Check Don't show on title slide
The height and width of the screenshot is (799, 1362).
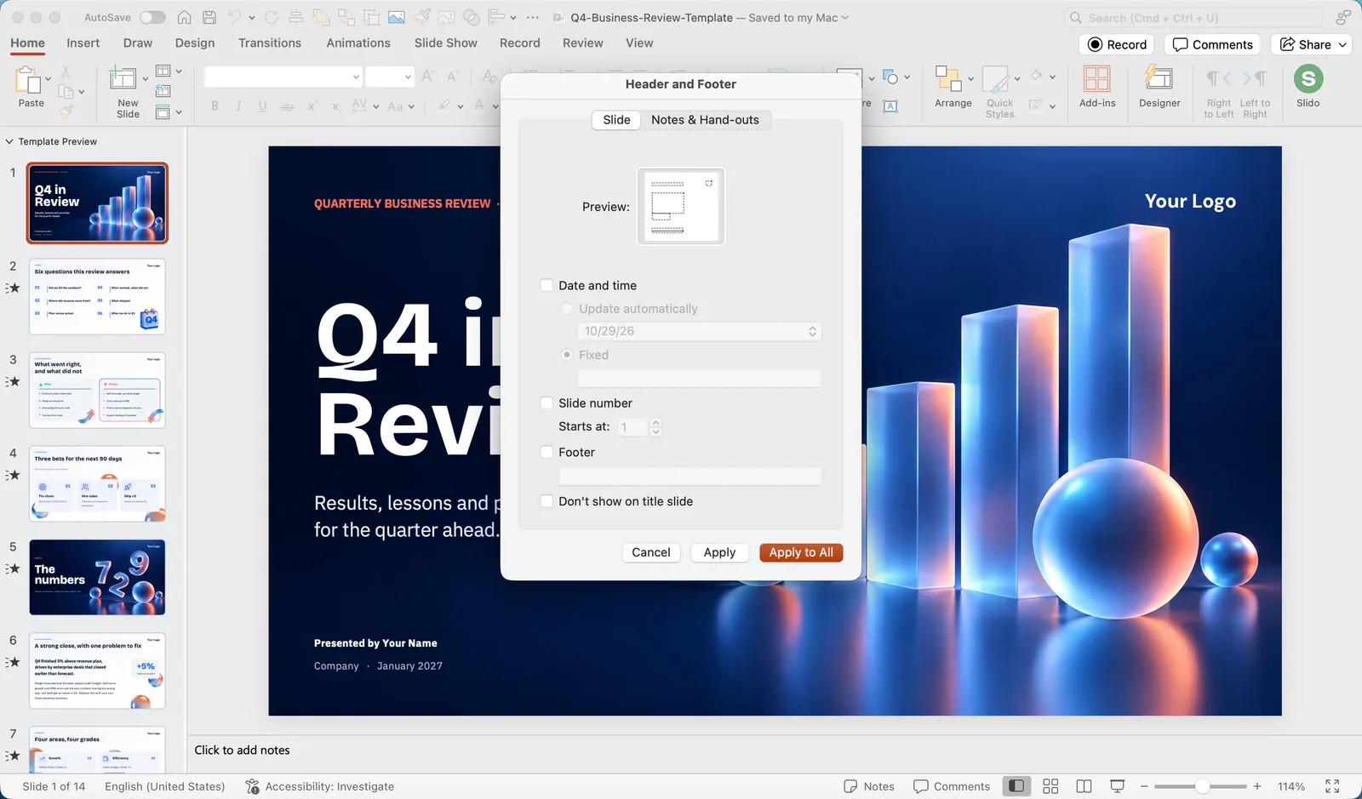click(547, 502)
